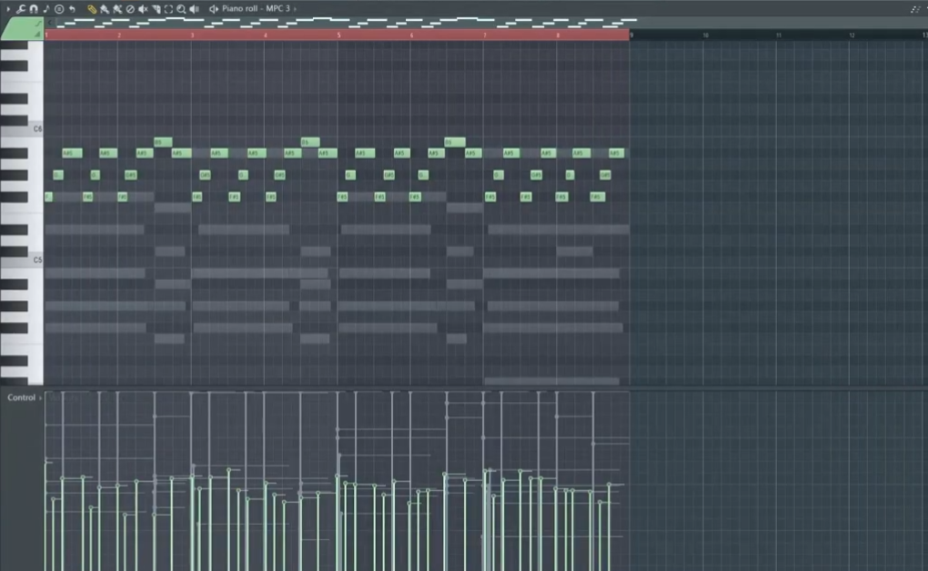
Task: Choose the Select marquee tool
Action: 168,9
